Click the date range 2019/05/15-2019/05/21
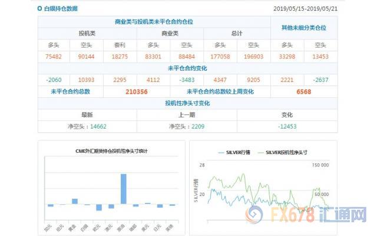The width and height of the screenshot is (377, 236). click(305, 9)
